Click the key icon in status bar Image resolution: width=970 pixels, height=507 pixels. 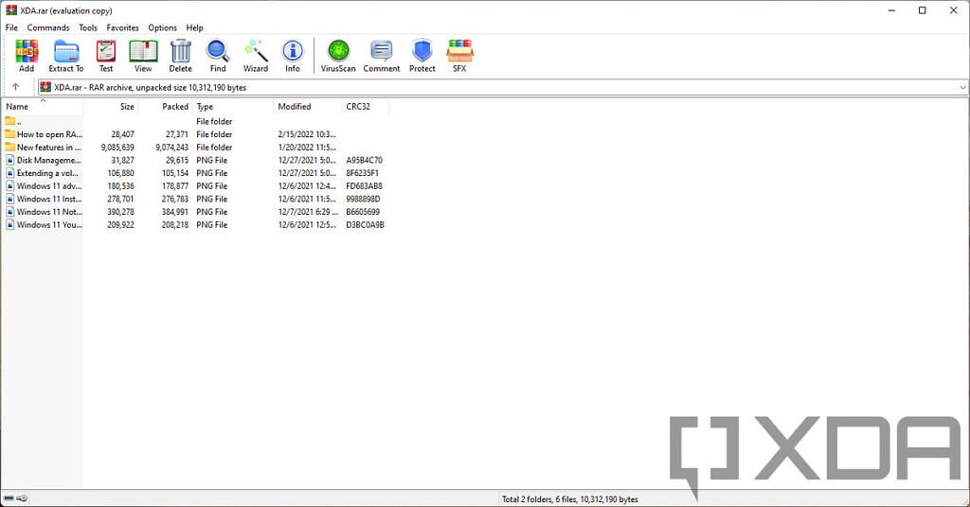[x=23, y=498]
